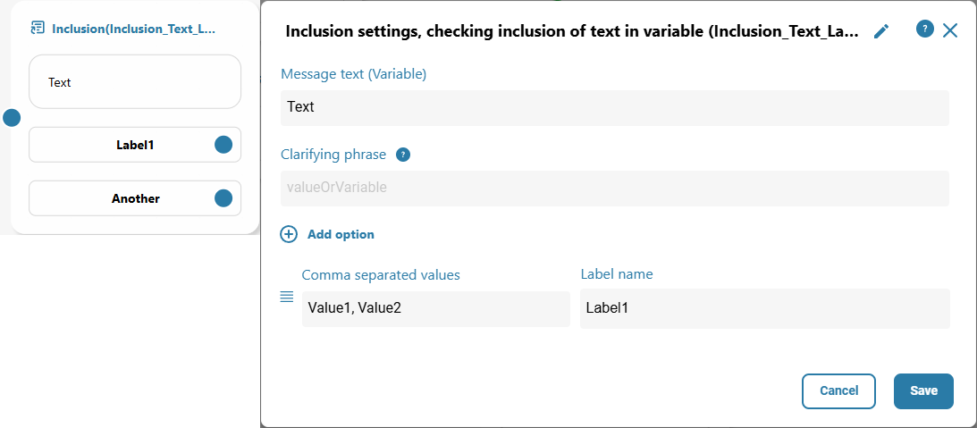Focus the Message text variable field

point(614,107)
